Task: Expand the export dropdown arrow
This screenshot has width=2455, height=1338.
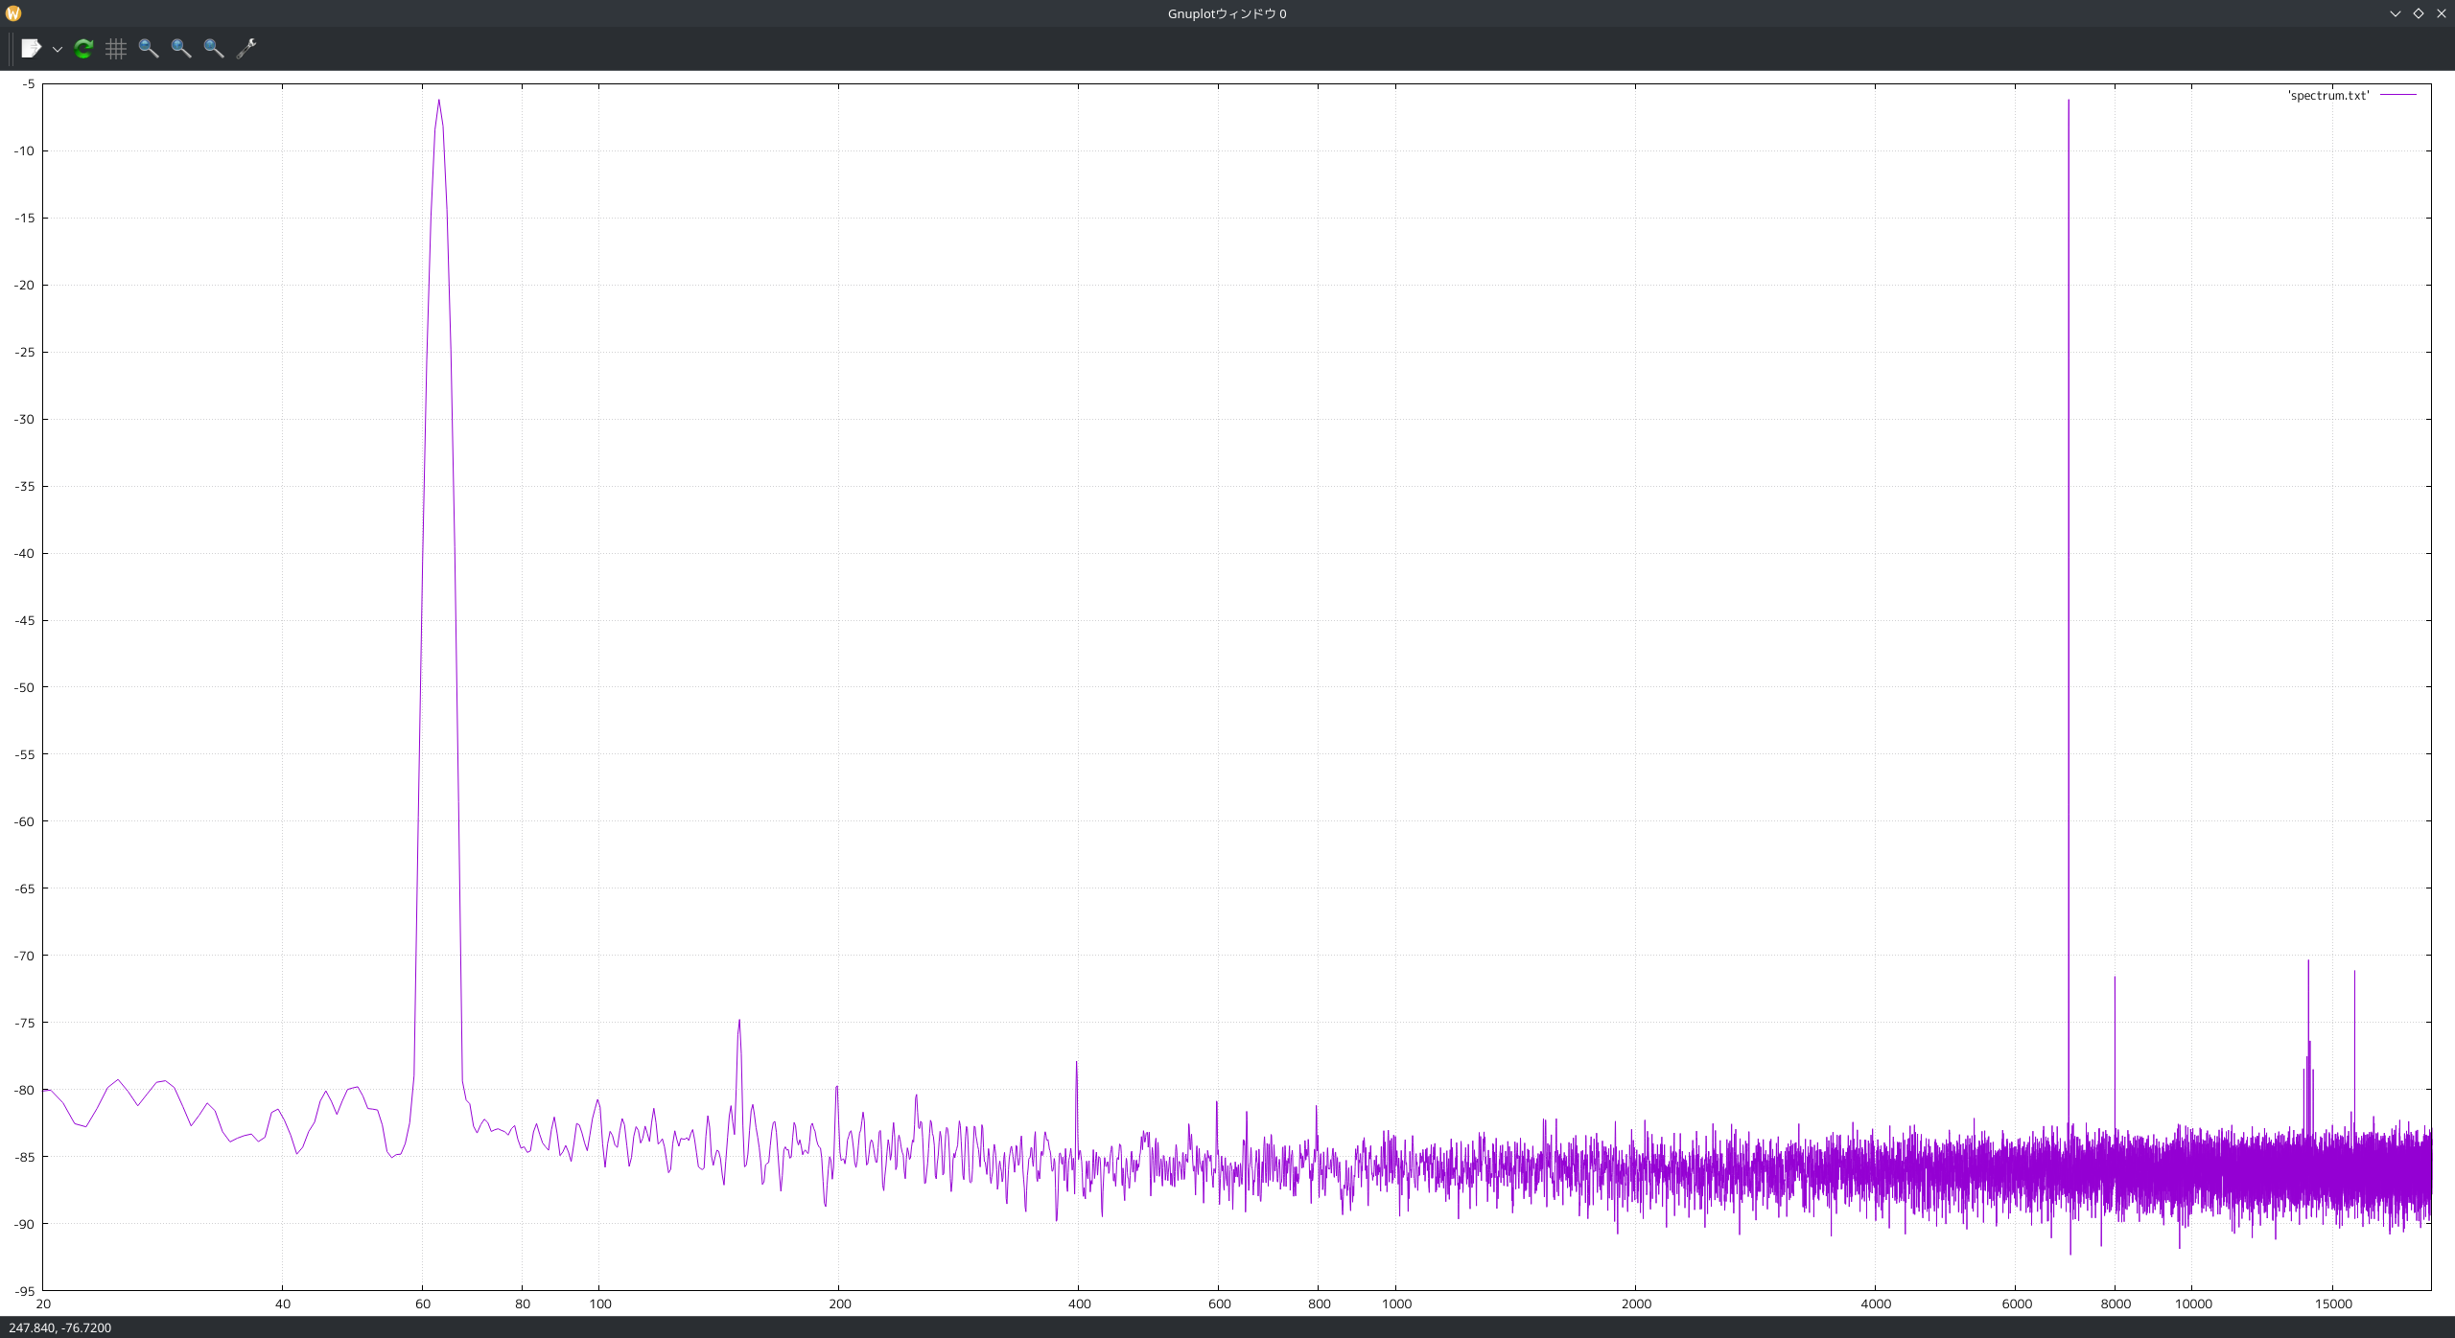Action: 58,49
